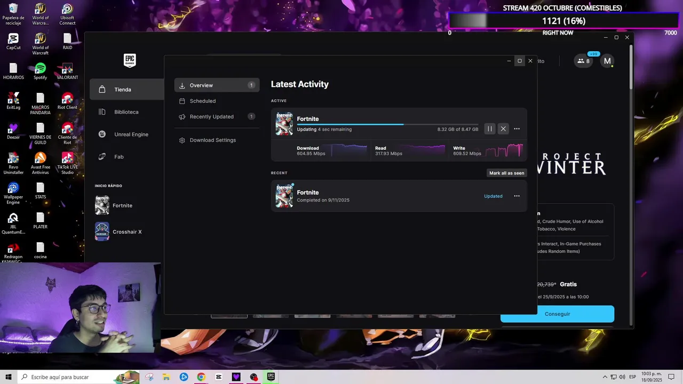Select the PLATER desktop file
Viewport: 683px width, 384px height.
coord(40,221)
